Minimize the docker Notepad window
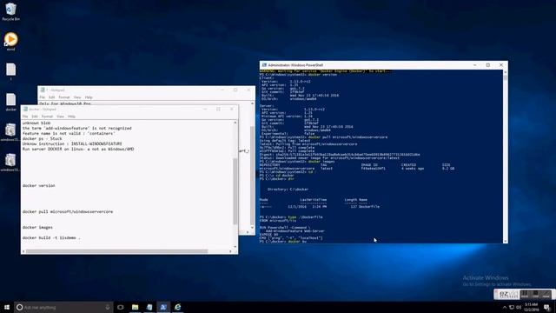556x313 pixels. 205,110
